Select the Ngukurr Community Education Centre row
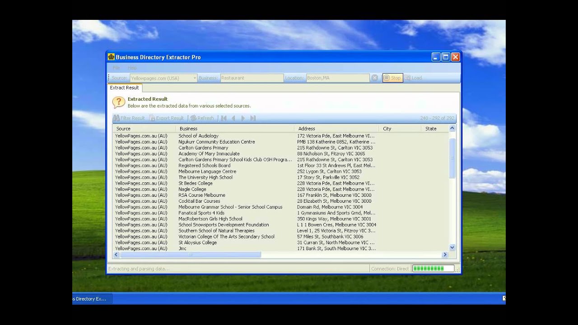The height and width of the screenshot is (325, 578). tap(280, 142)
